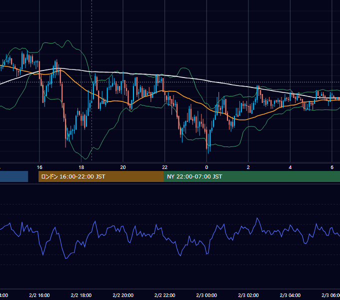
Task: Click the "2/3 04:00" date label
Action: tap(290, 295)
